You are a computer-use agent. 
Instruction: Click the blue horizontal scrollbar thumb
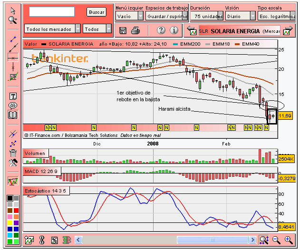click(x=213, y=240)
